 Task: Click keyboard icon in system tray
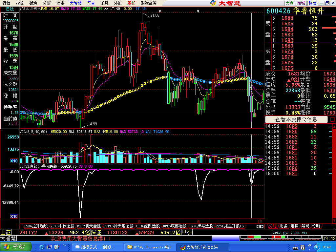pyautogui.click(x=295, y=248)
